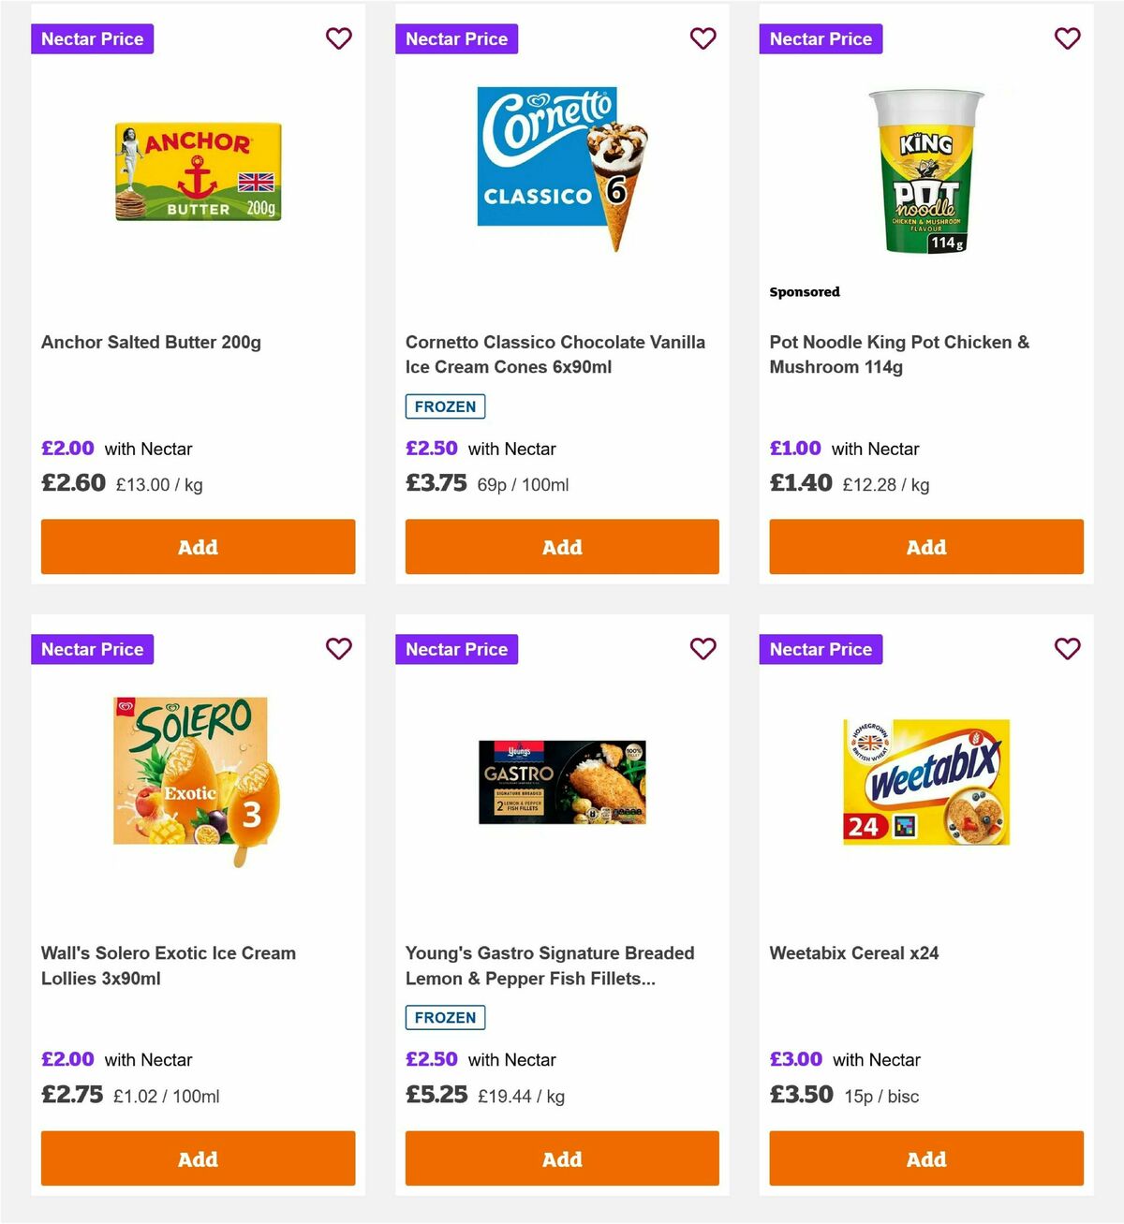Favorite the Weetabix Cereal x24

[1067, 648]
